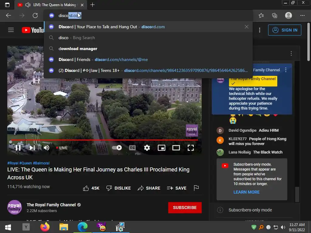Screen dimensions: 311x233
Task: Open the YouTube hamburger guide menu
Action: [x=11, y=30]
